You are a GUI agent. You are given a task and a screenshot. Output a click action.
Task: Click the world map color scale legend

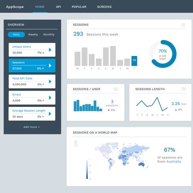click(x=87, y=169)
